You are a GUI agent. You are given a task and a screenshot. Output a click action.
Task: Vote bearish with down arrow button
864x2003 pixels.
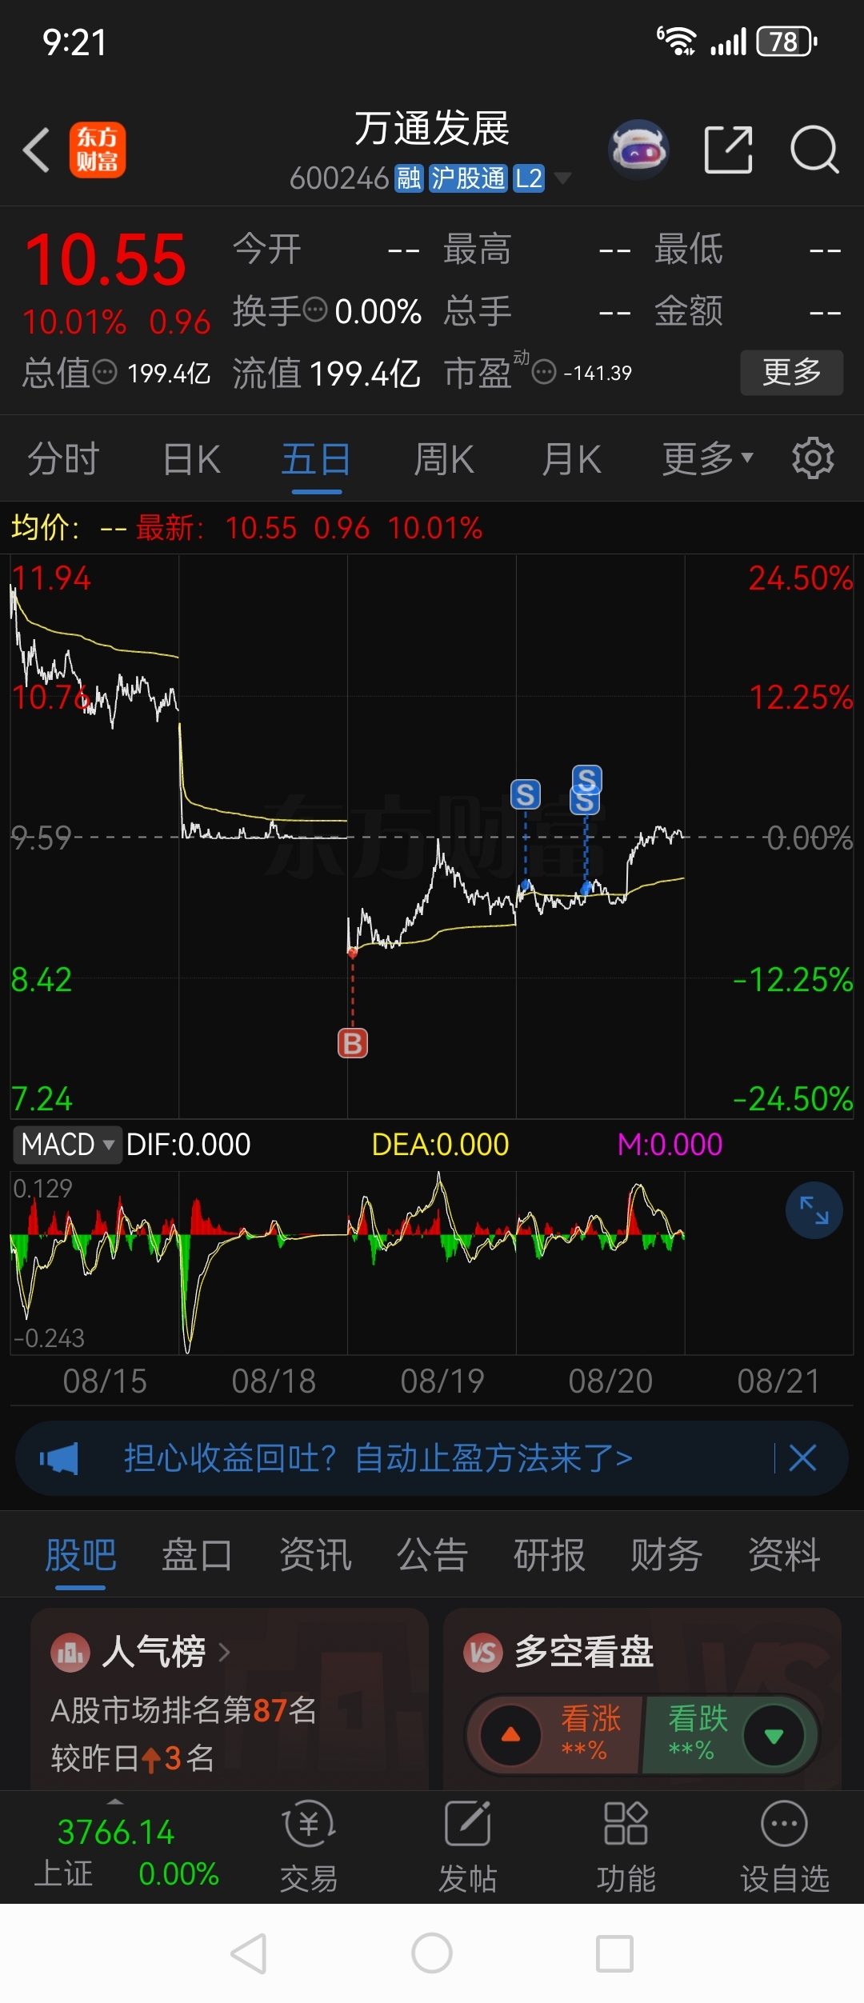tap(774, 1735)
